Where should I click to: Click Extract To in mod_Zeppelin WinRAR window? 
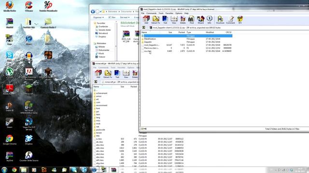[155, 20]
